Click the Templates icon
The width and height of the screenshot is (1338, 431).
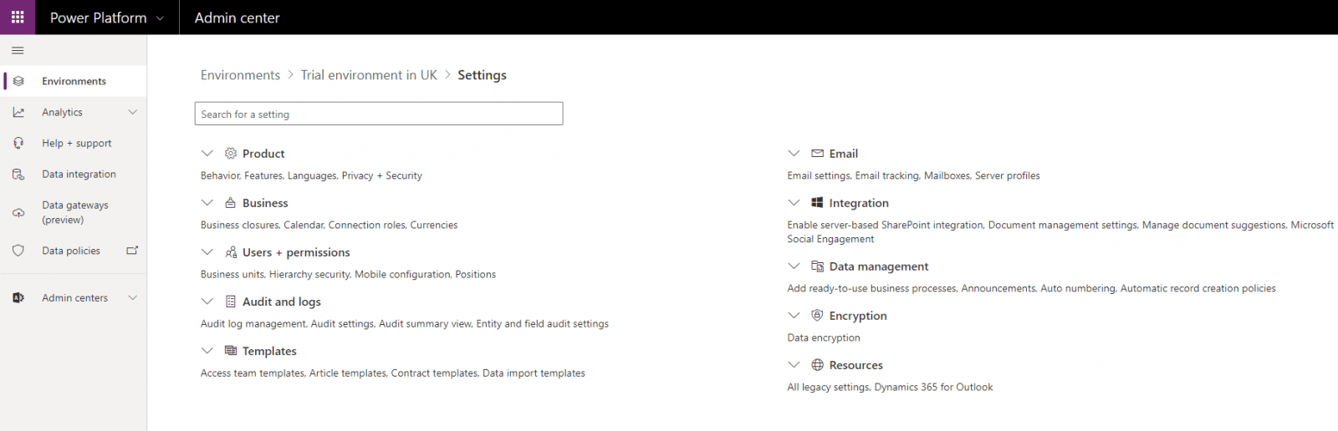231,350
